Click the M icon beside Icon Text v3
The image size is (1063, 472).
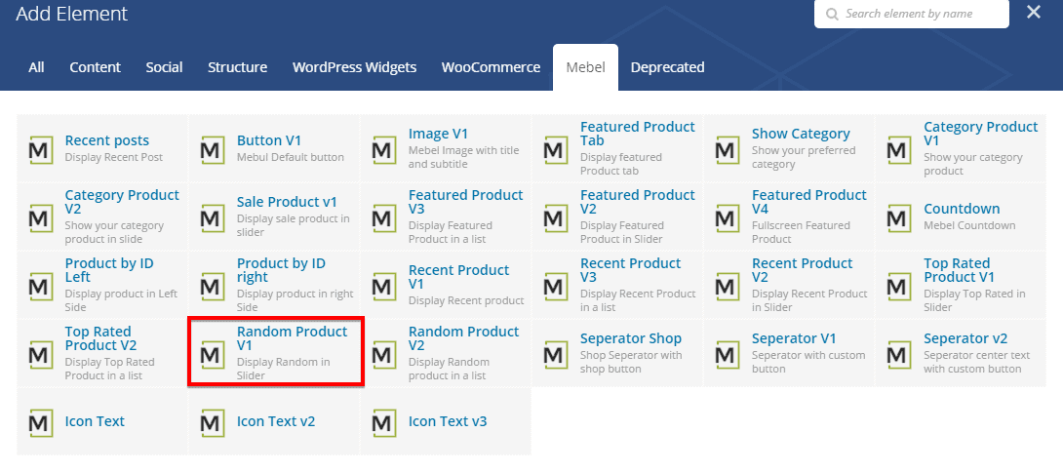(384, 422)
